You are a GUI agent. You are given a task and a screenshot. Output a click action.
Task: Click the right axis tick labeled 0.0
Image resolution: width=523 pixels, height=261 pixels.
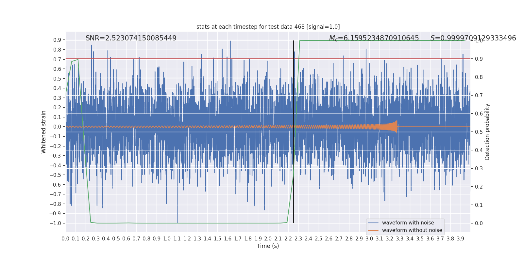tap(479, 223)
